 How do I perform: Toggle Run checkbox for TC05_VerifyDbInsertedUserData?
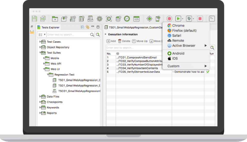tap(208, 72)
